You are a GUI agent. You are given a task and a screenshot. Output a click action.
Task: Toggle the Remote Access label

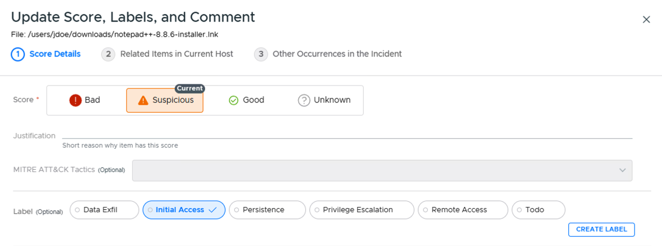coord(463,210)
